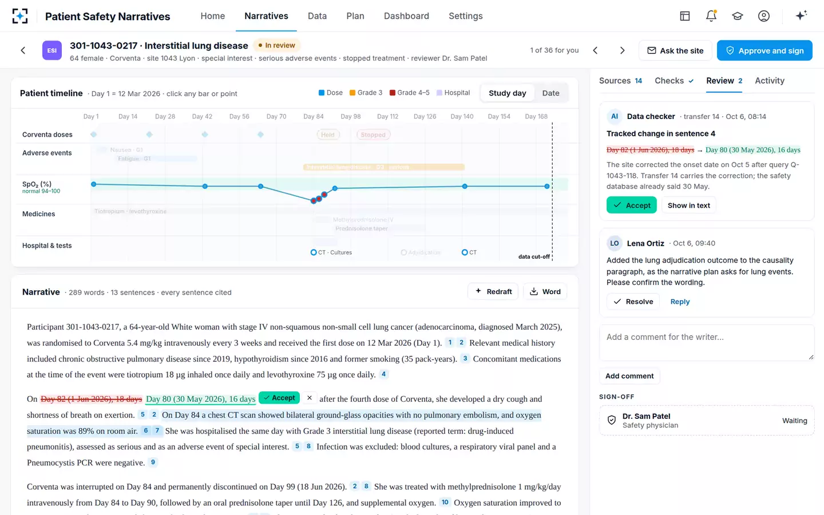Click the graduation cap training icon

click(738, 16)
